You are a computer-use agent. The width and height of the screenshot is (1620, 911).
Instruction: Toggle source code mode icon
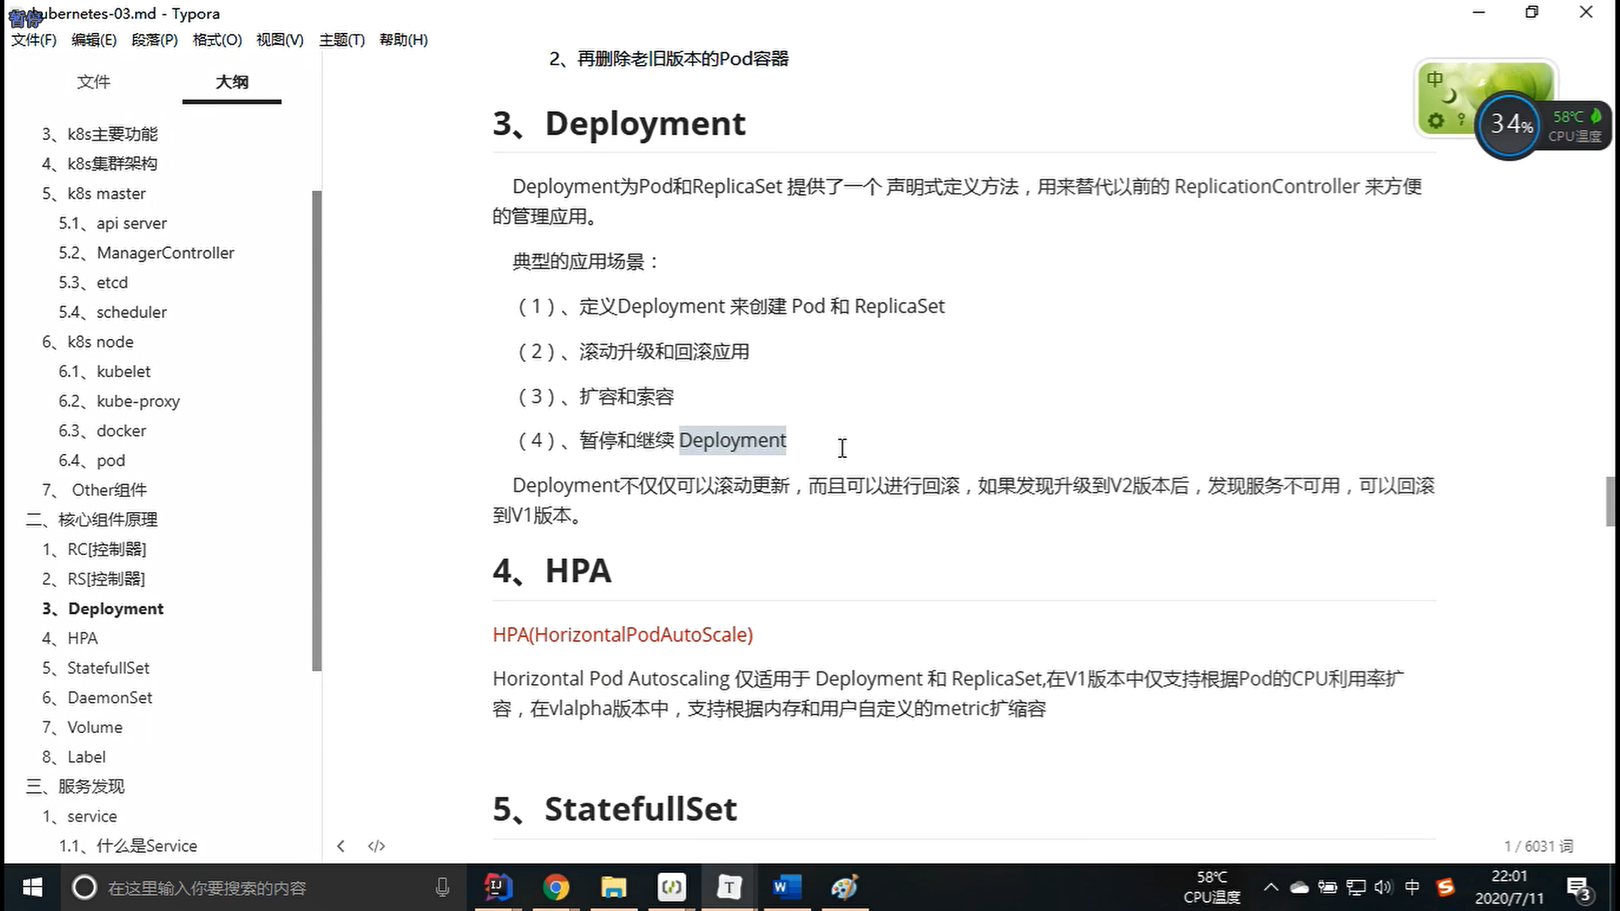coord(376,846)
